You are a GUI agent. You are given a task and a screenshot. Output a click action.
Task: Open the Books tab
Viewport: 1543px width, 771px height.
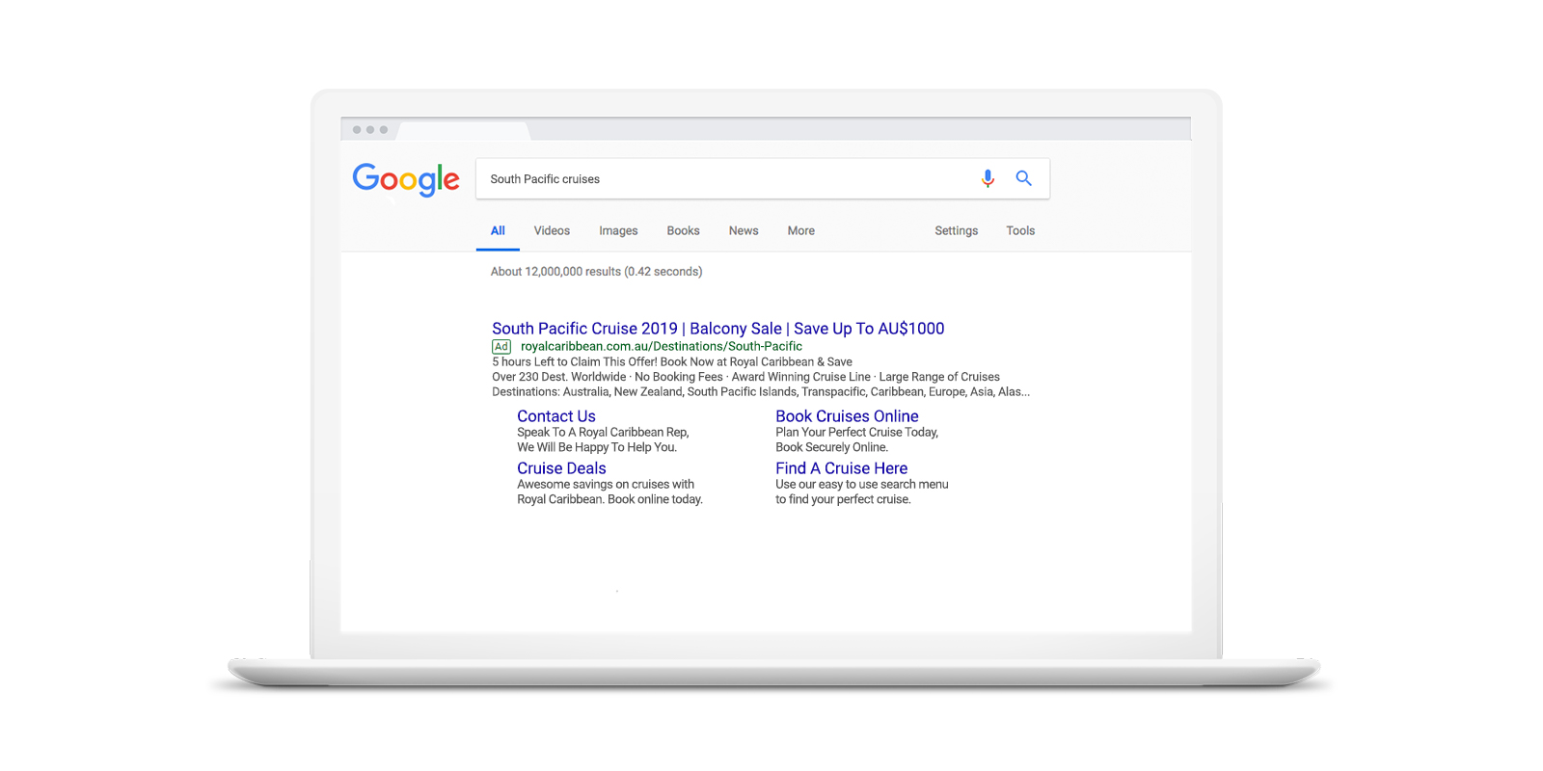pyautogui.click(x=683, y=231)
